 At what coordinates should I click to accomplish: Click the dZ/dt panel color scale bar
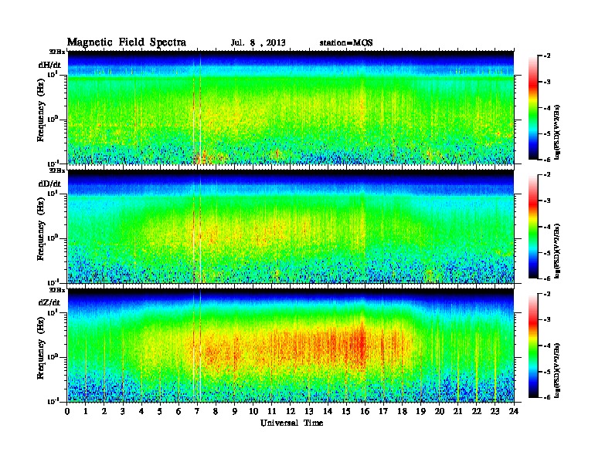pos(532,346)
